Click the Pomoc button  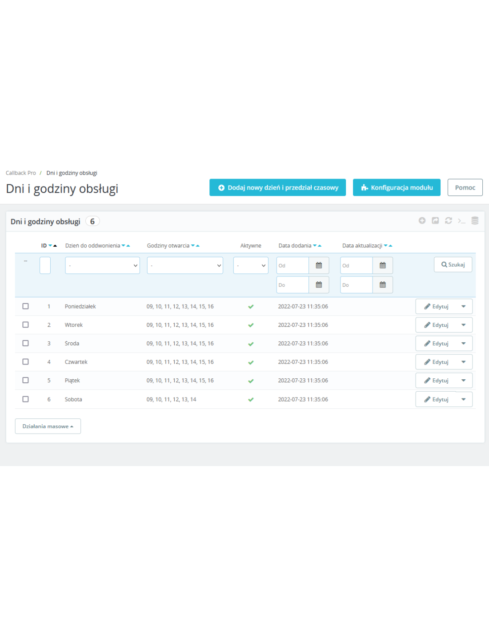click(x=465, y=187)
